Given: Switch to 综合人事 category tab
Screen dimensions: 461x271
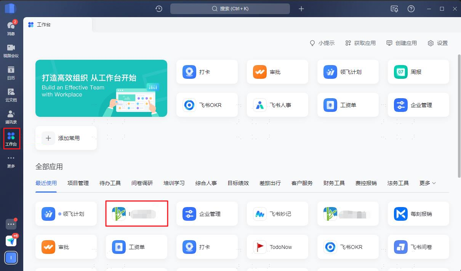Looking at the screenshot, I should tap(206, 183).
